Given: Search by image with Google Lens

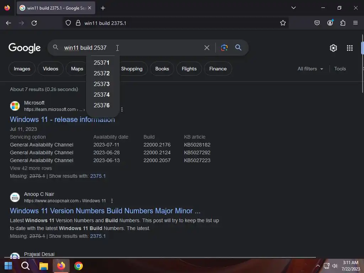Looking at the screenshot, I should 224,48.
